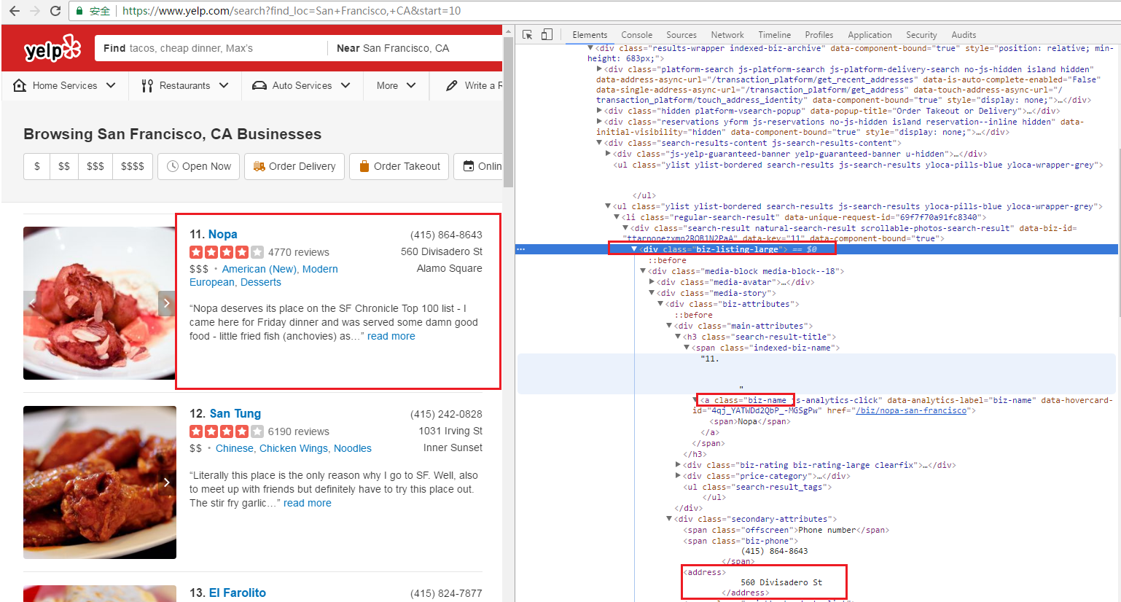Click the delivery icon on Order Delivery
The width and height of the screenshot is (1121, 602).
[259, 166]
